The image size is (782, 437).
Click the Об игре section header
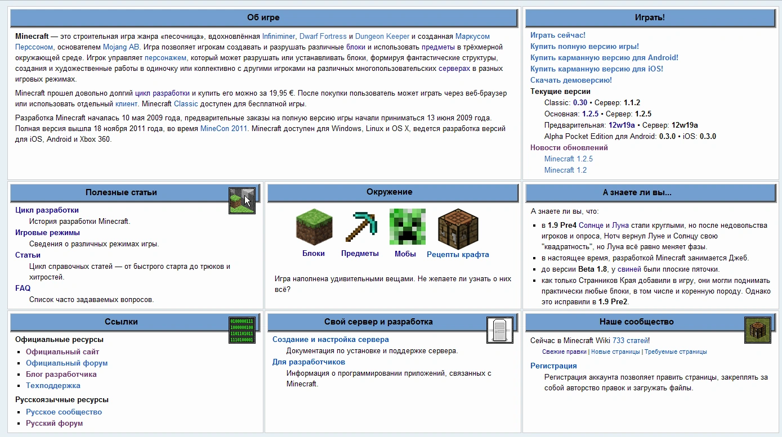tap(263, 18)
